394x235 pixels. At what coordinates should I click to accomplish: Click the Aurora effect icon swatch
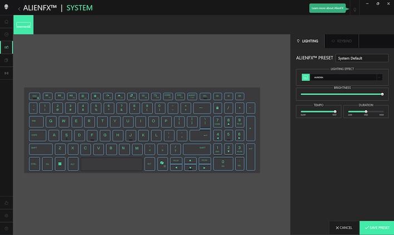point(305,78)
